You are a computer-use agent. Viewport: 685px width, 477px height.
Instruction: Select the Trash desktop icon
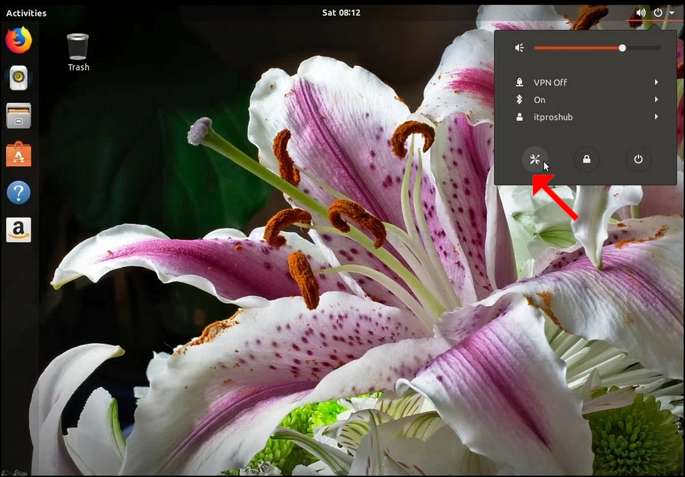click(x=78, y=53)
